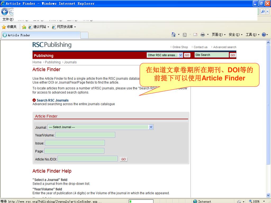Go back with the browser Back arrow

4,12
